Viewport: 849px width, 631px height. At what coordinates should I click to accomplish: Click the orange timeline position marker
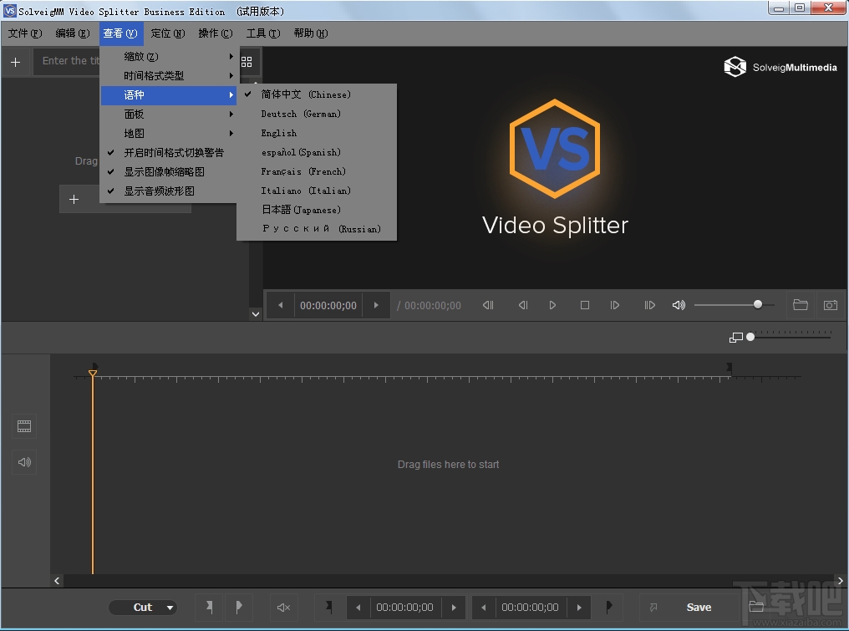tap(93, 374)
